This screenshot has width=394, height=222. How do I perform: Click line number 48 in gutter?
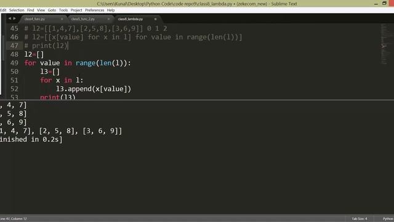click(x=14, y=54)
